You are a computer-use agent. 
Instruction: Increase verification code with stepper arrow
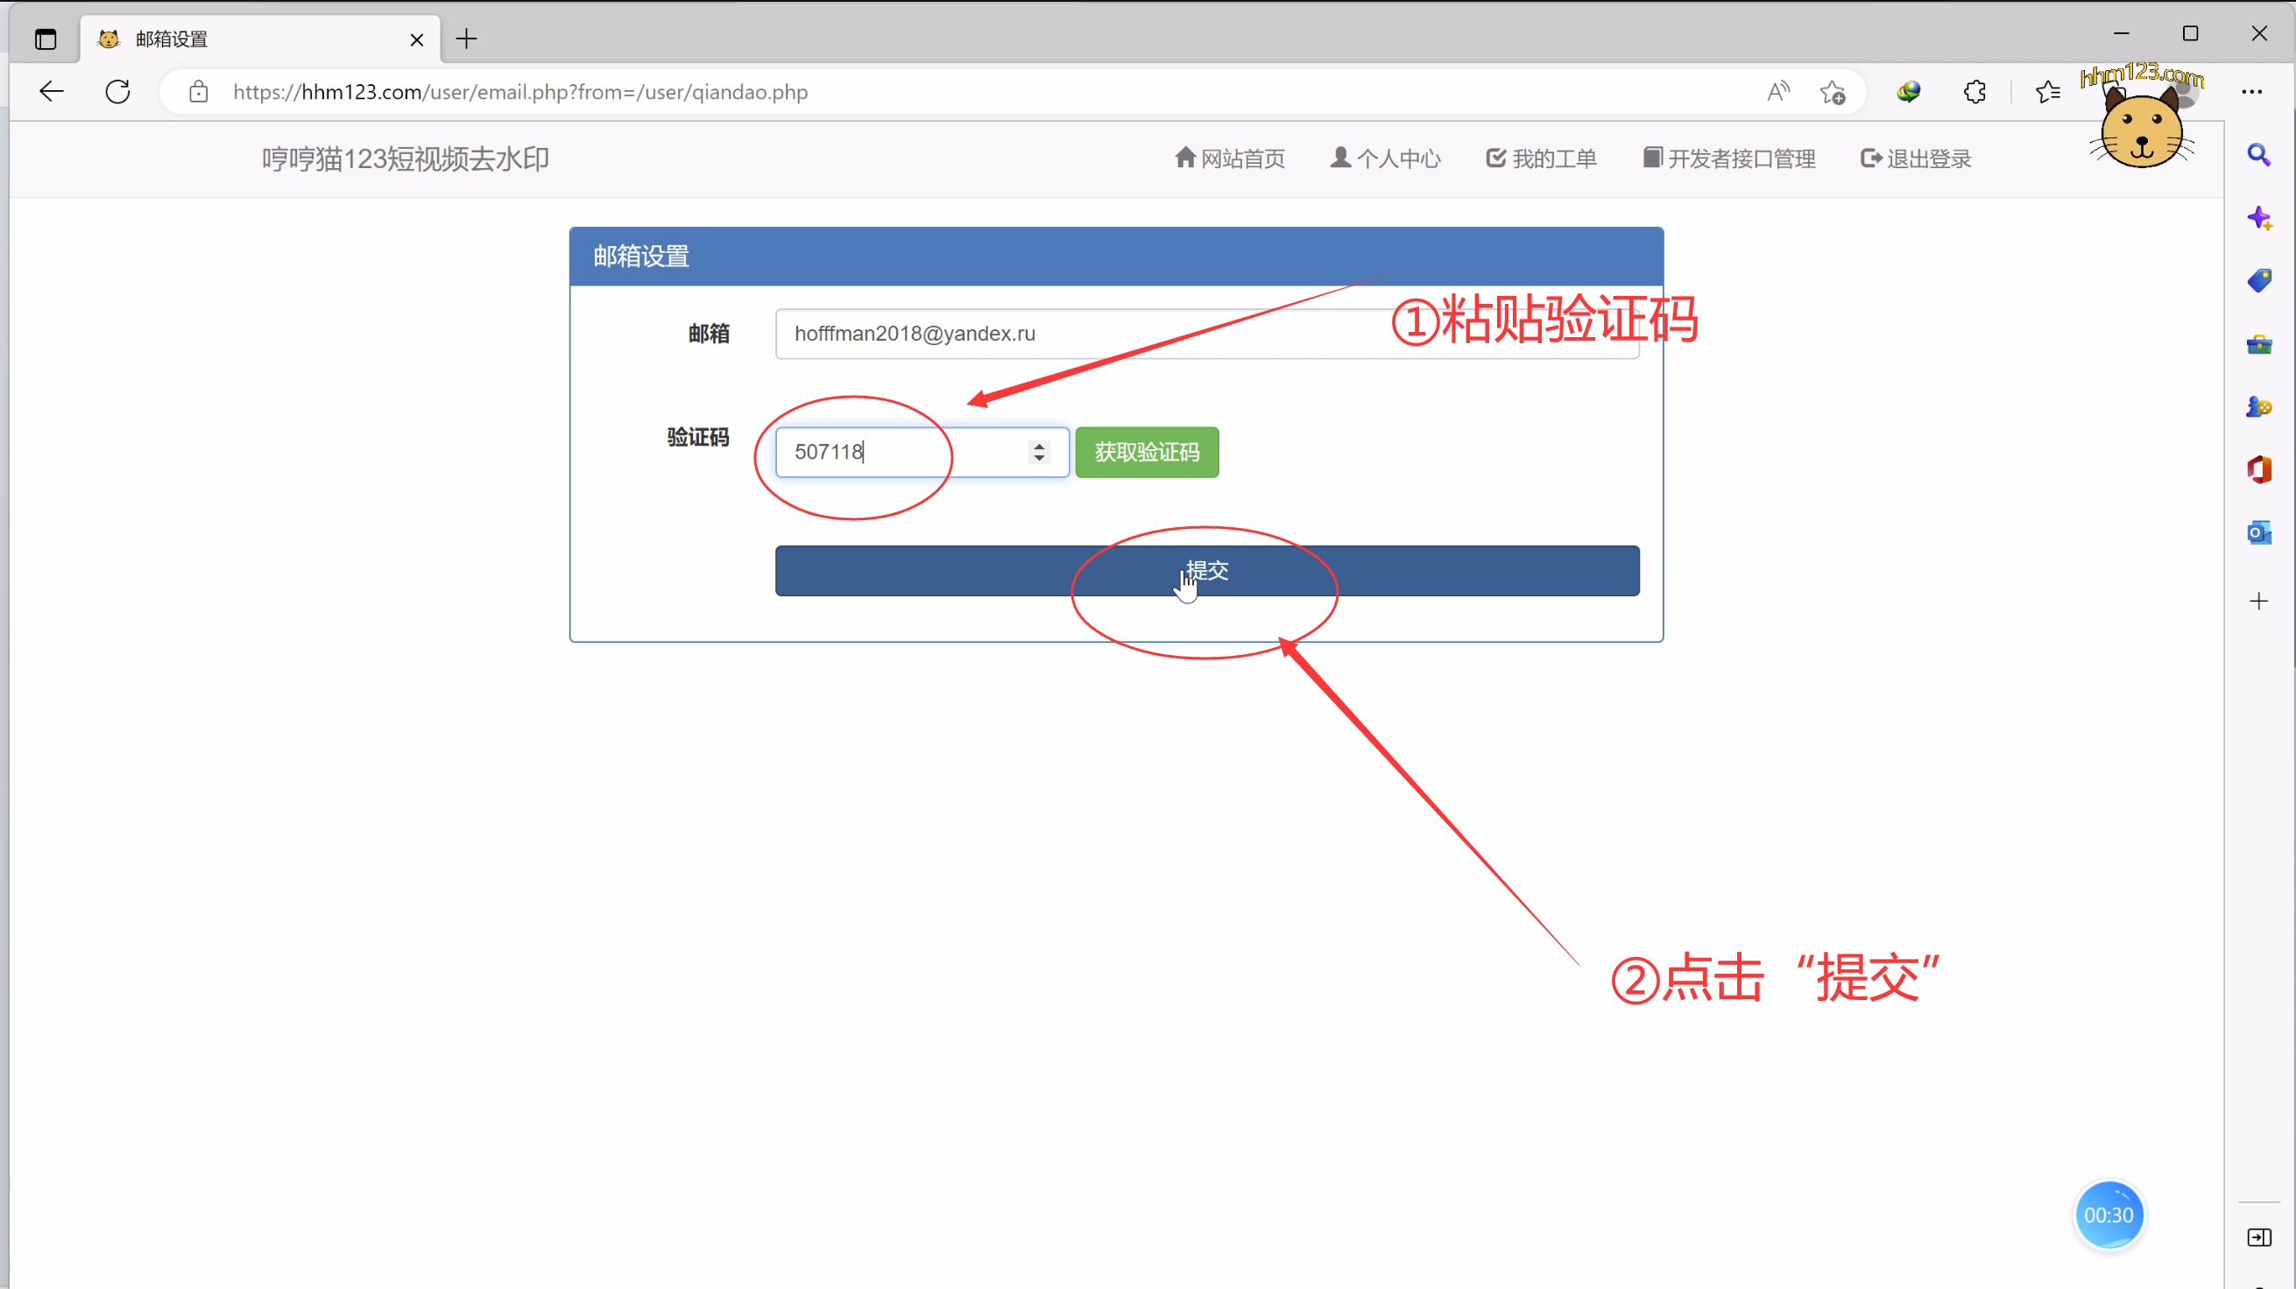1039,446
